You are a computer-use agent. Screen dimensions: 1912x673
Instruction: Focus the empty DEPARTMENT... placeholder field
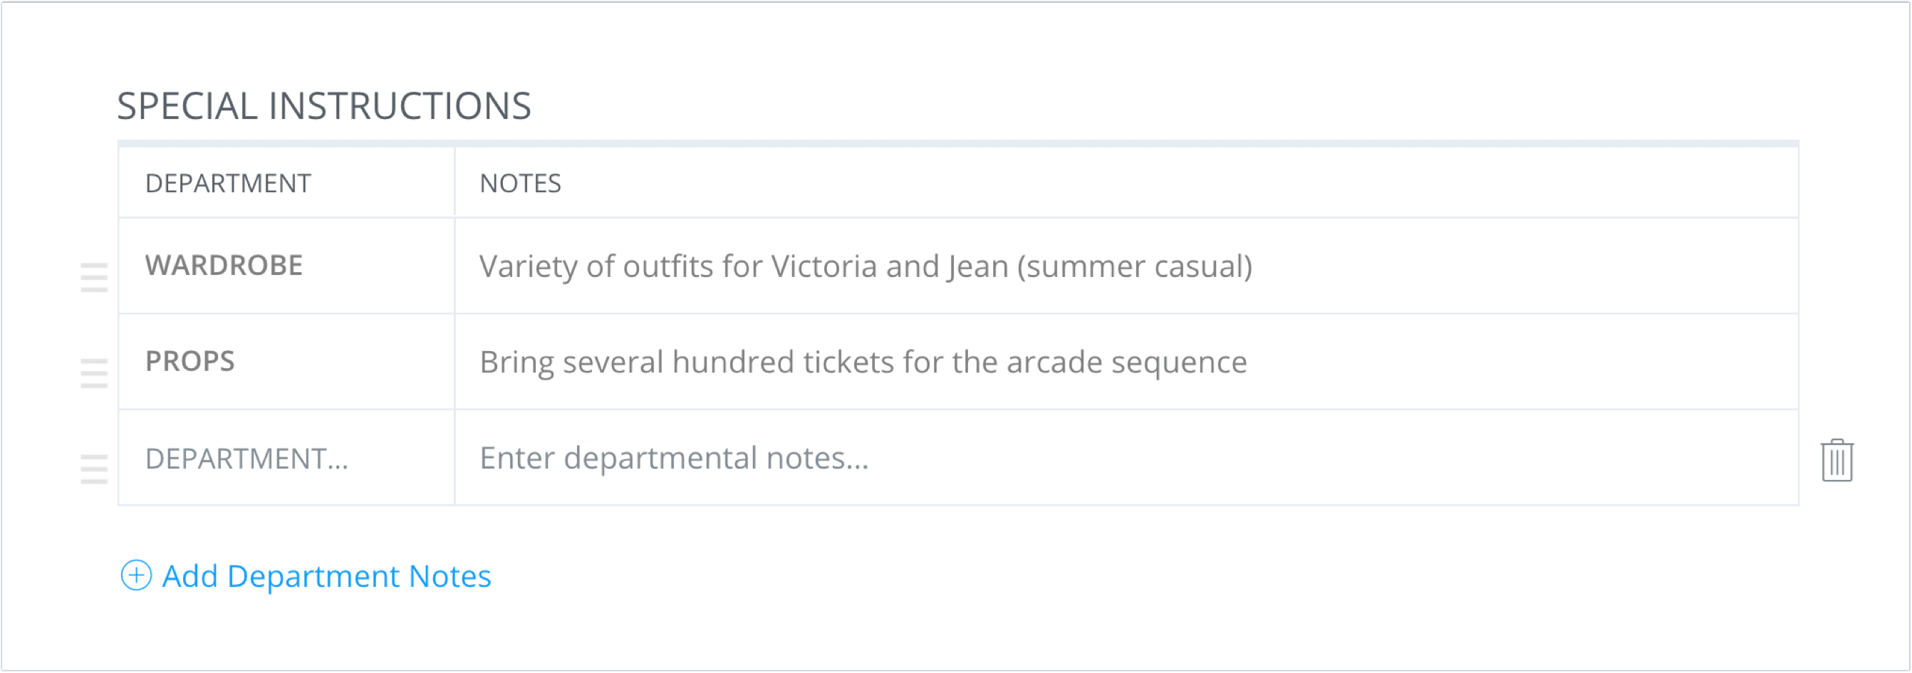coord(286,458)
